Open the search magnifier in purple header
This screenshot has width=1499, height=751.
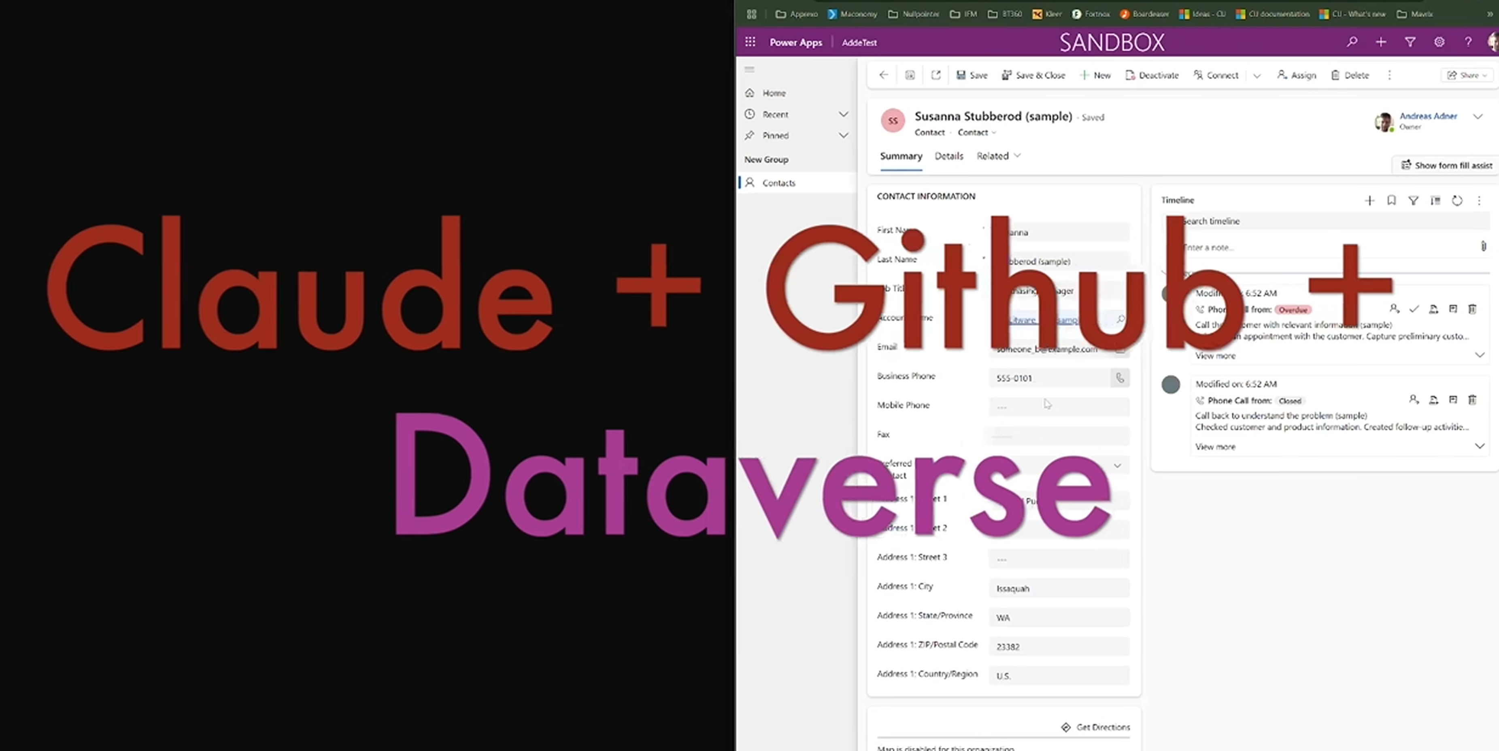tap(1352, 42)
